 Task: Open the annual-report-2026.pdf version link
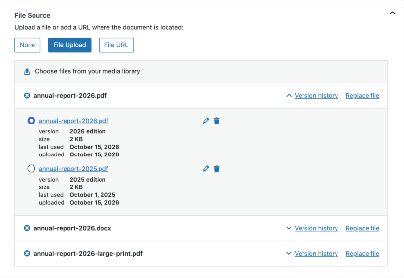click(74, 121)
